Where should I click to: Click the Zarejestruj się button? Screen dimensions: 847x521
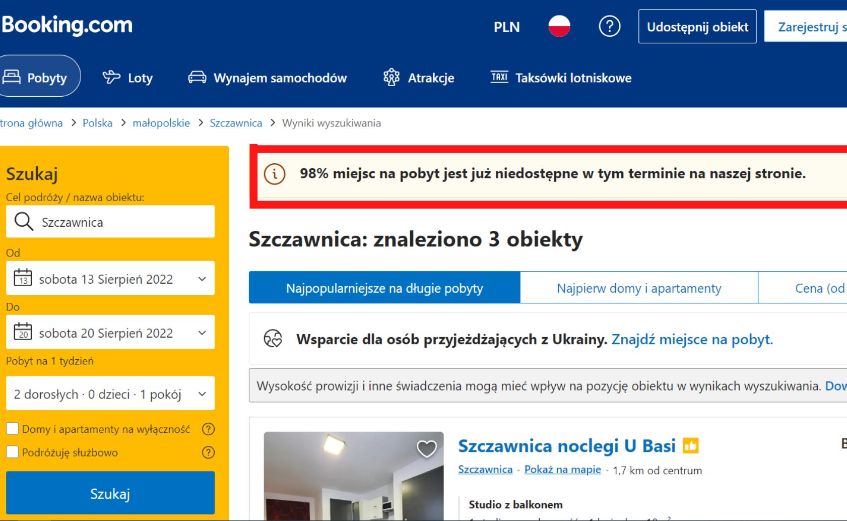point(806,27)
